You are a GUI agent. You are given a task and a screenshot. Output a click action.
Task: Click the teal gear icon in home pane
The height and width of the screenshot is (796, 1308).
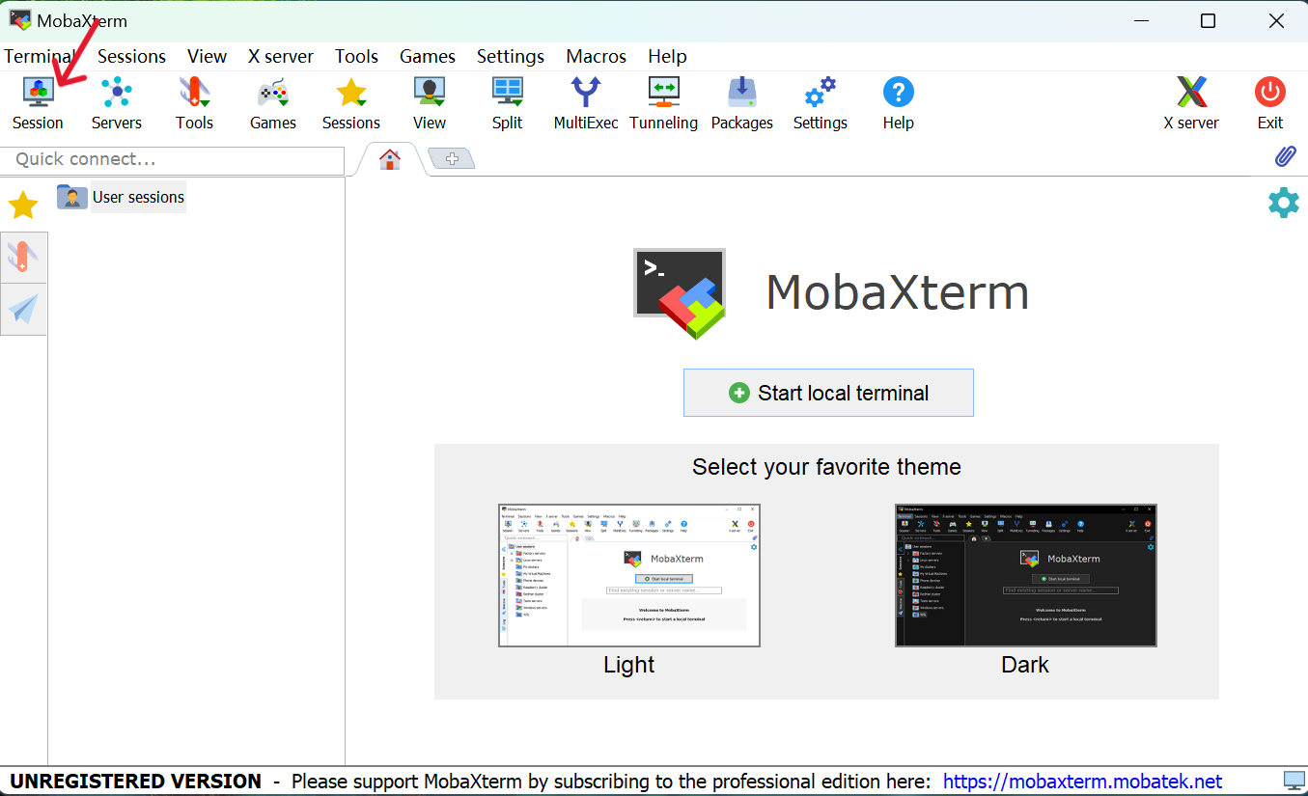coord(1283,203)
